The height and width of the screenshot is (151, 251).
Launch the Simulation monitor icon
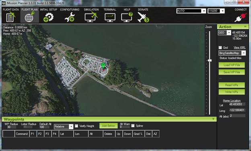91,17
